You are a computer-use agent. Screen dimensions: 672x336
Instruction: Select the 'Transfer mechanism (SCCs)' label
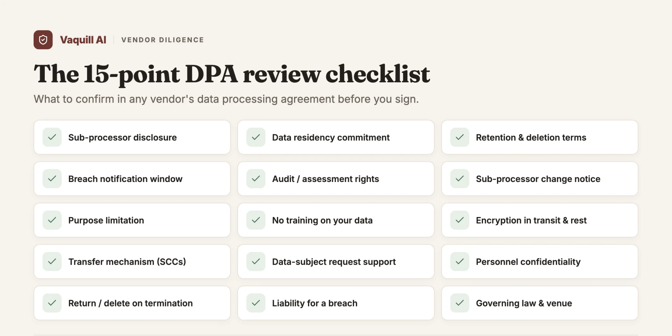click(x=127, y=262)
